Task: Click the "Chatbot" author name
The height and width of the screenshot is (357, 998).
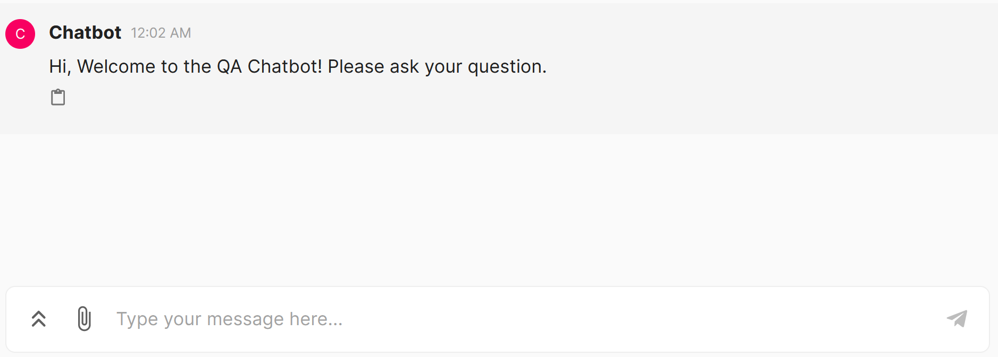Action: 85,33
